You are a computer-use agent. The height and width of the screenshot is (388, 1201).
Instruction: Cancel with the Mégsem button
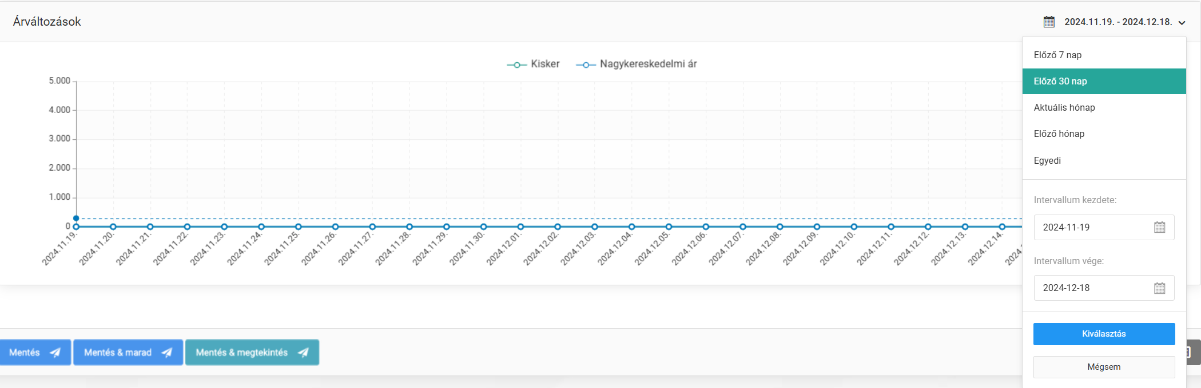[x=1104, y=367]
